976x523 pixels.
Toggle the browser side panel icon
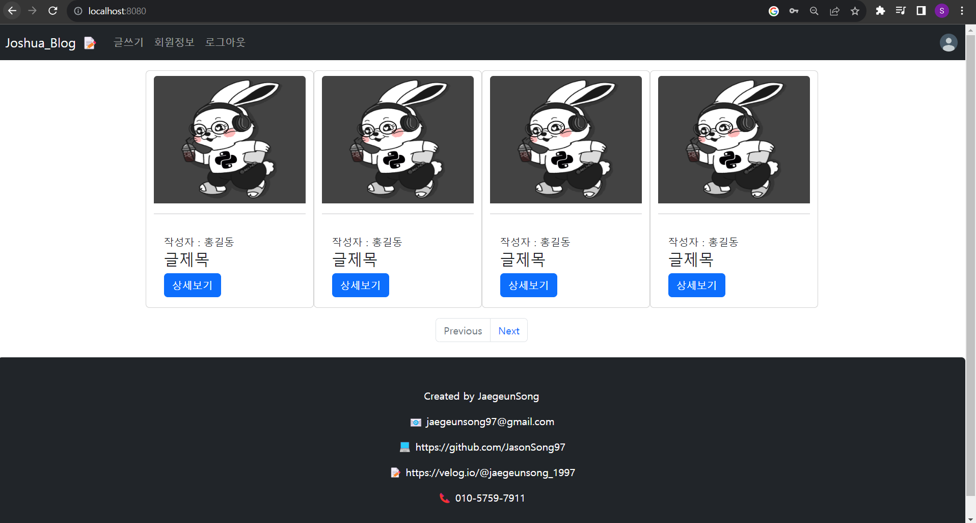coord(921,11)
